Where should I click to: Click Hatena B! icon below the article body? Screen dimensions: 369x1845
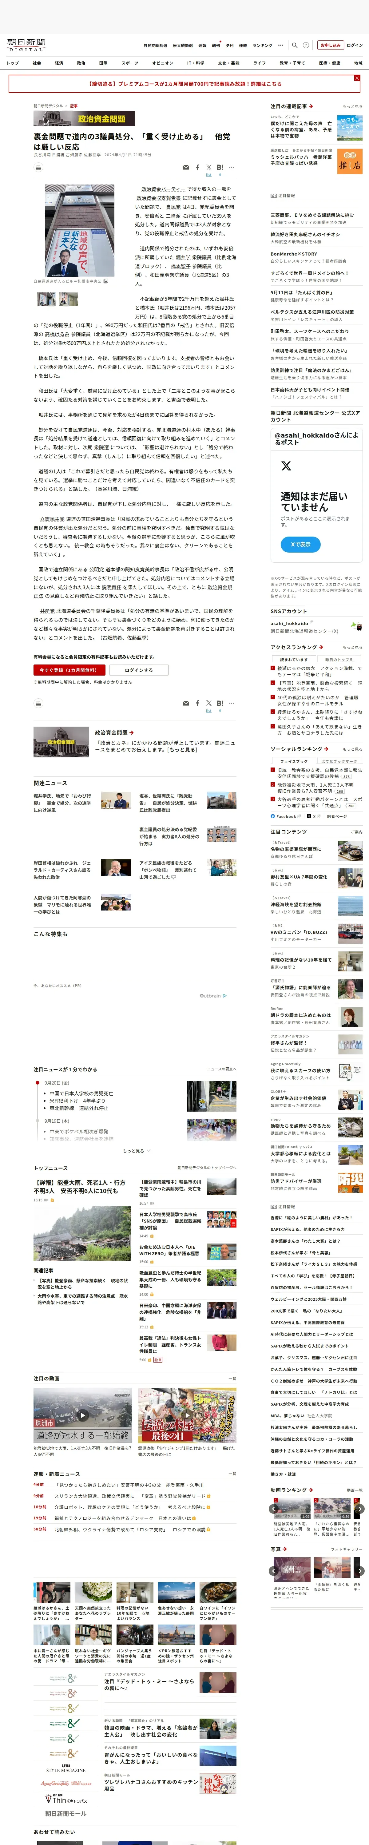[220, 703]
